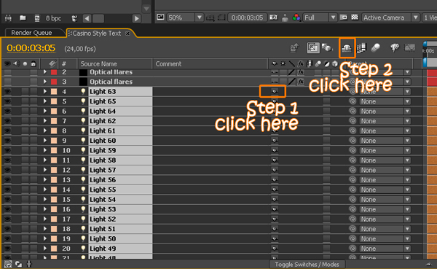This screenshot has height=269, width=437.
Task: Lock the Light 57 layer
Action: coord(34,170)
